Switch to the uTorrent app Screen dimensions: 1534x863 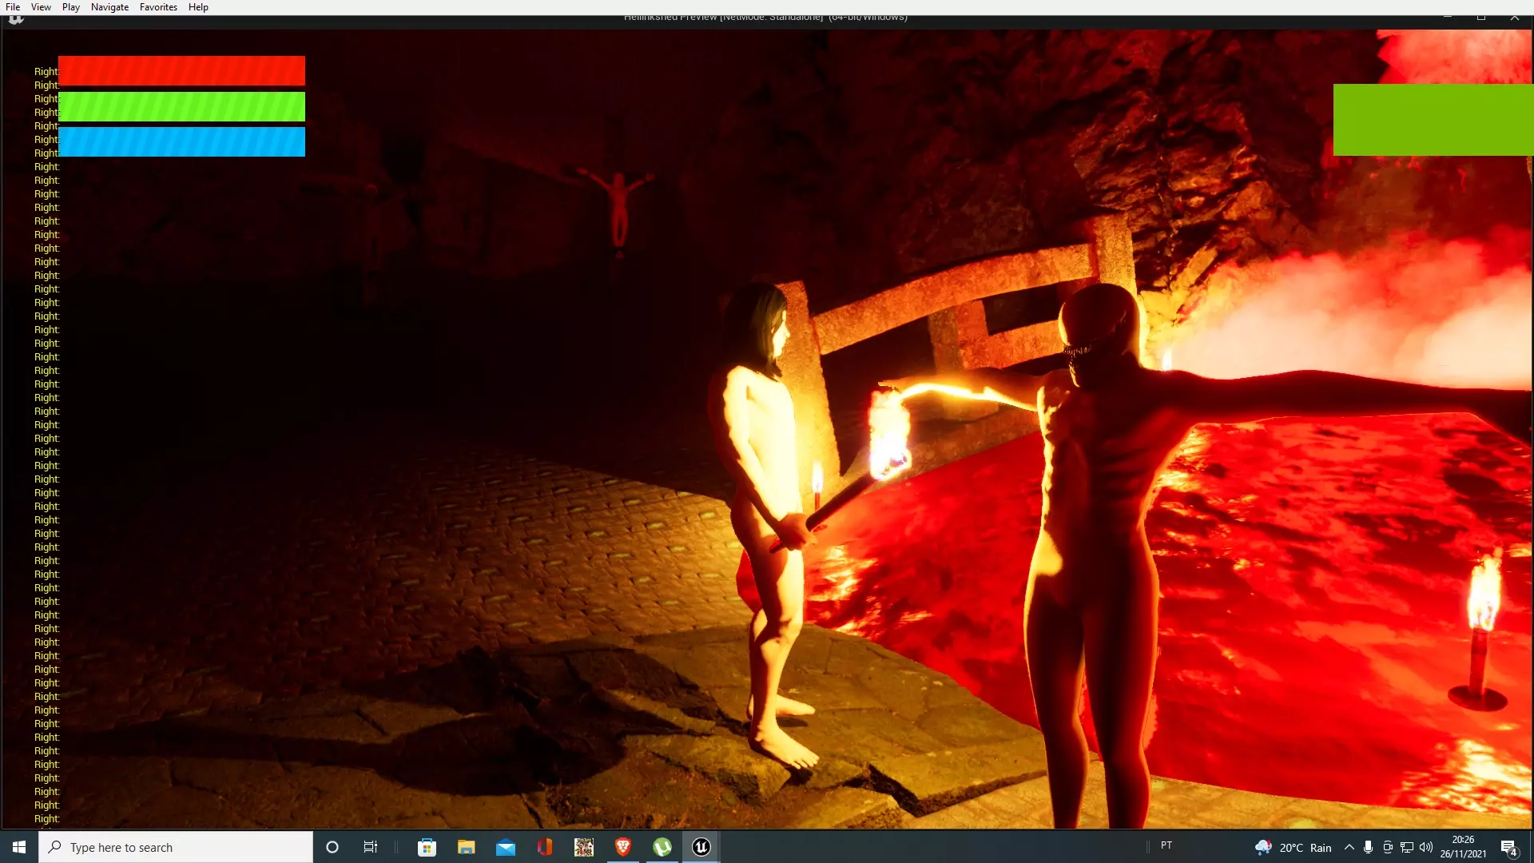point(662,847)
